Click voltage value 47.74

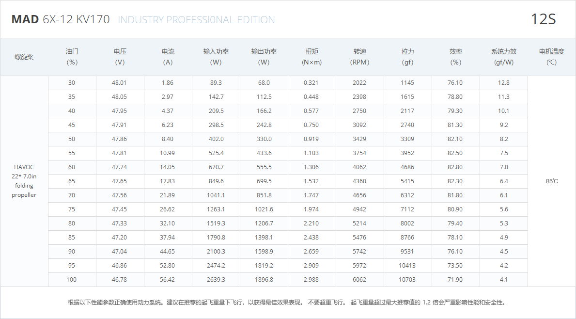(x=119, y=167)
